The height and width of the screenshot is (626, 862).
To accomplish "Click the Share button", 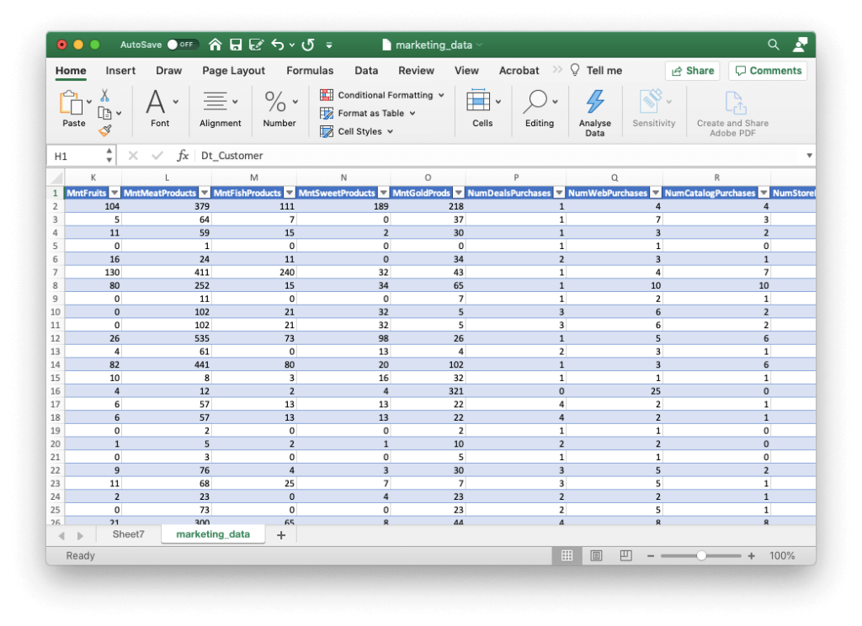I will click(x=692, y=70).
